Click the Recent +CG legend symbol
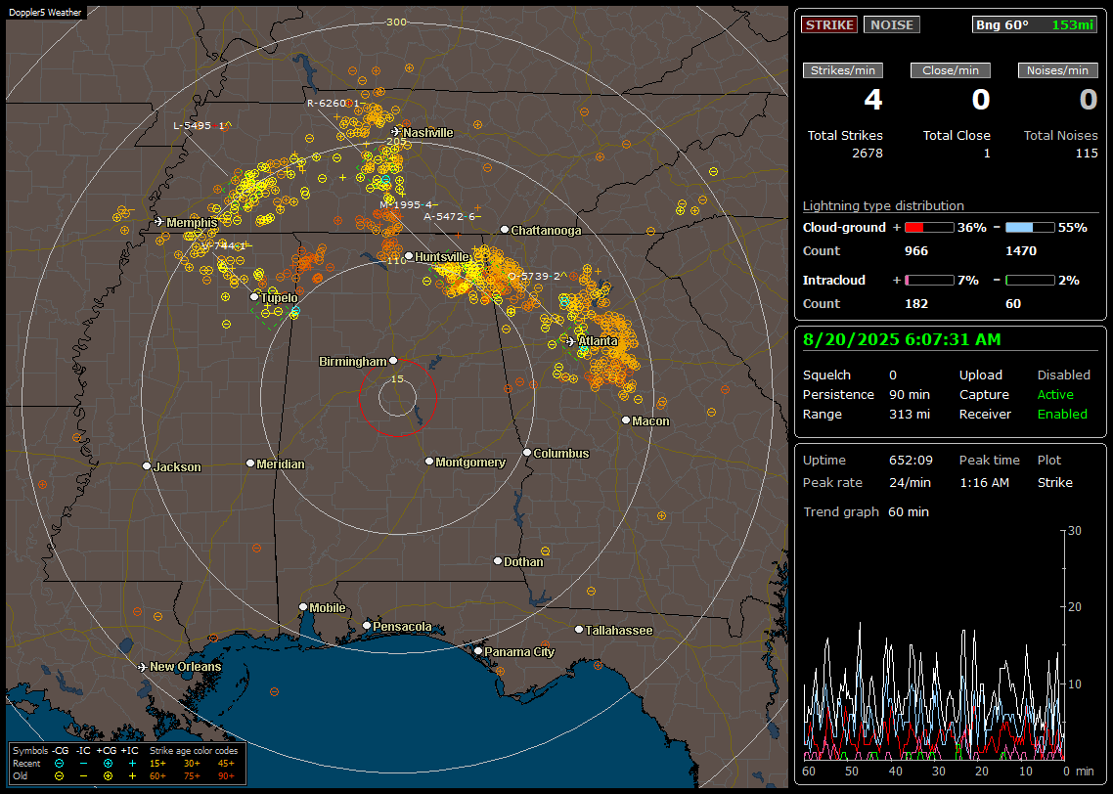This screenshot has height=794, width=1113. coord(108,764)
